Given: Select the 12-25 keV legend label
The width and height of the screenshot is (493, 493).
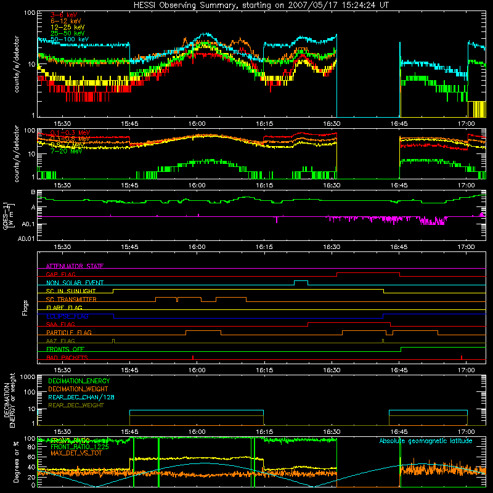Looking at the screenshot, I should coord(68,27).
